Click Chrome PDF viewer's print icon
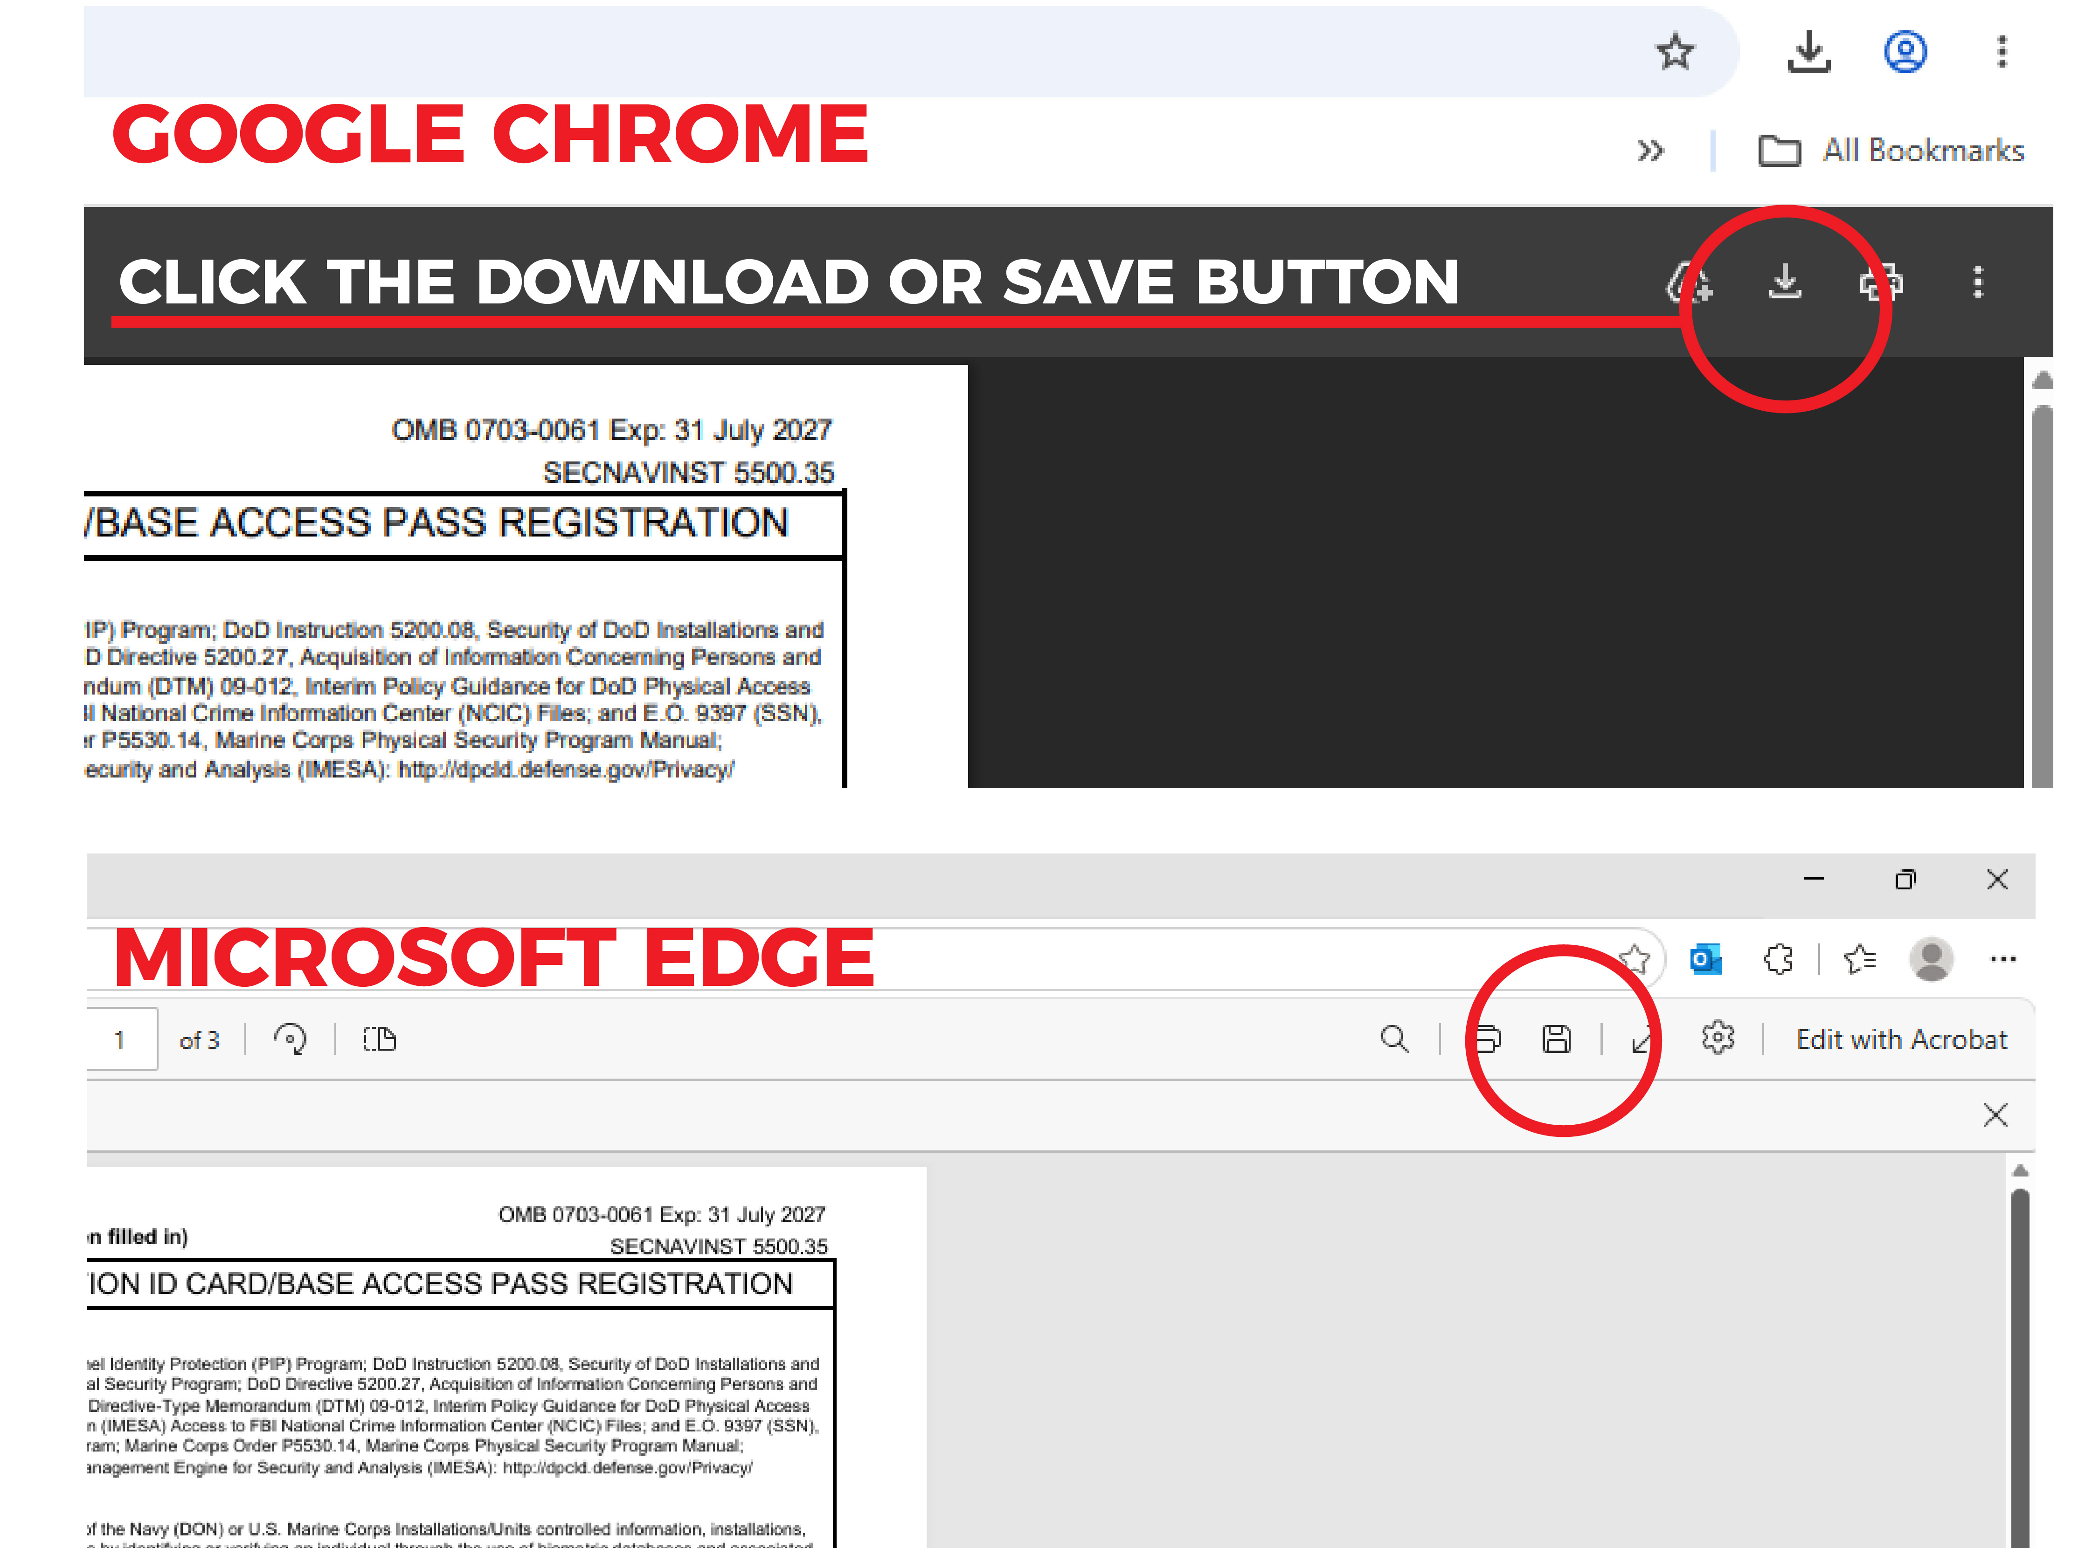Image resolution: width=2099 pixels, height=1548 pixels. point(1881,282)
